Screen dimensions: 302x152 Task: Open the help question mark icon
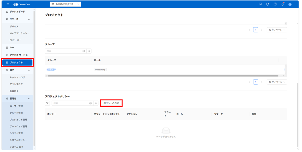point(275,4)
